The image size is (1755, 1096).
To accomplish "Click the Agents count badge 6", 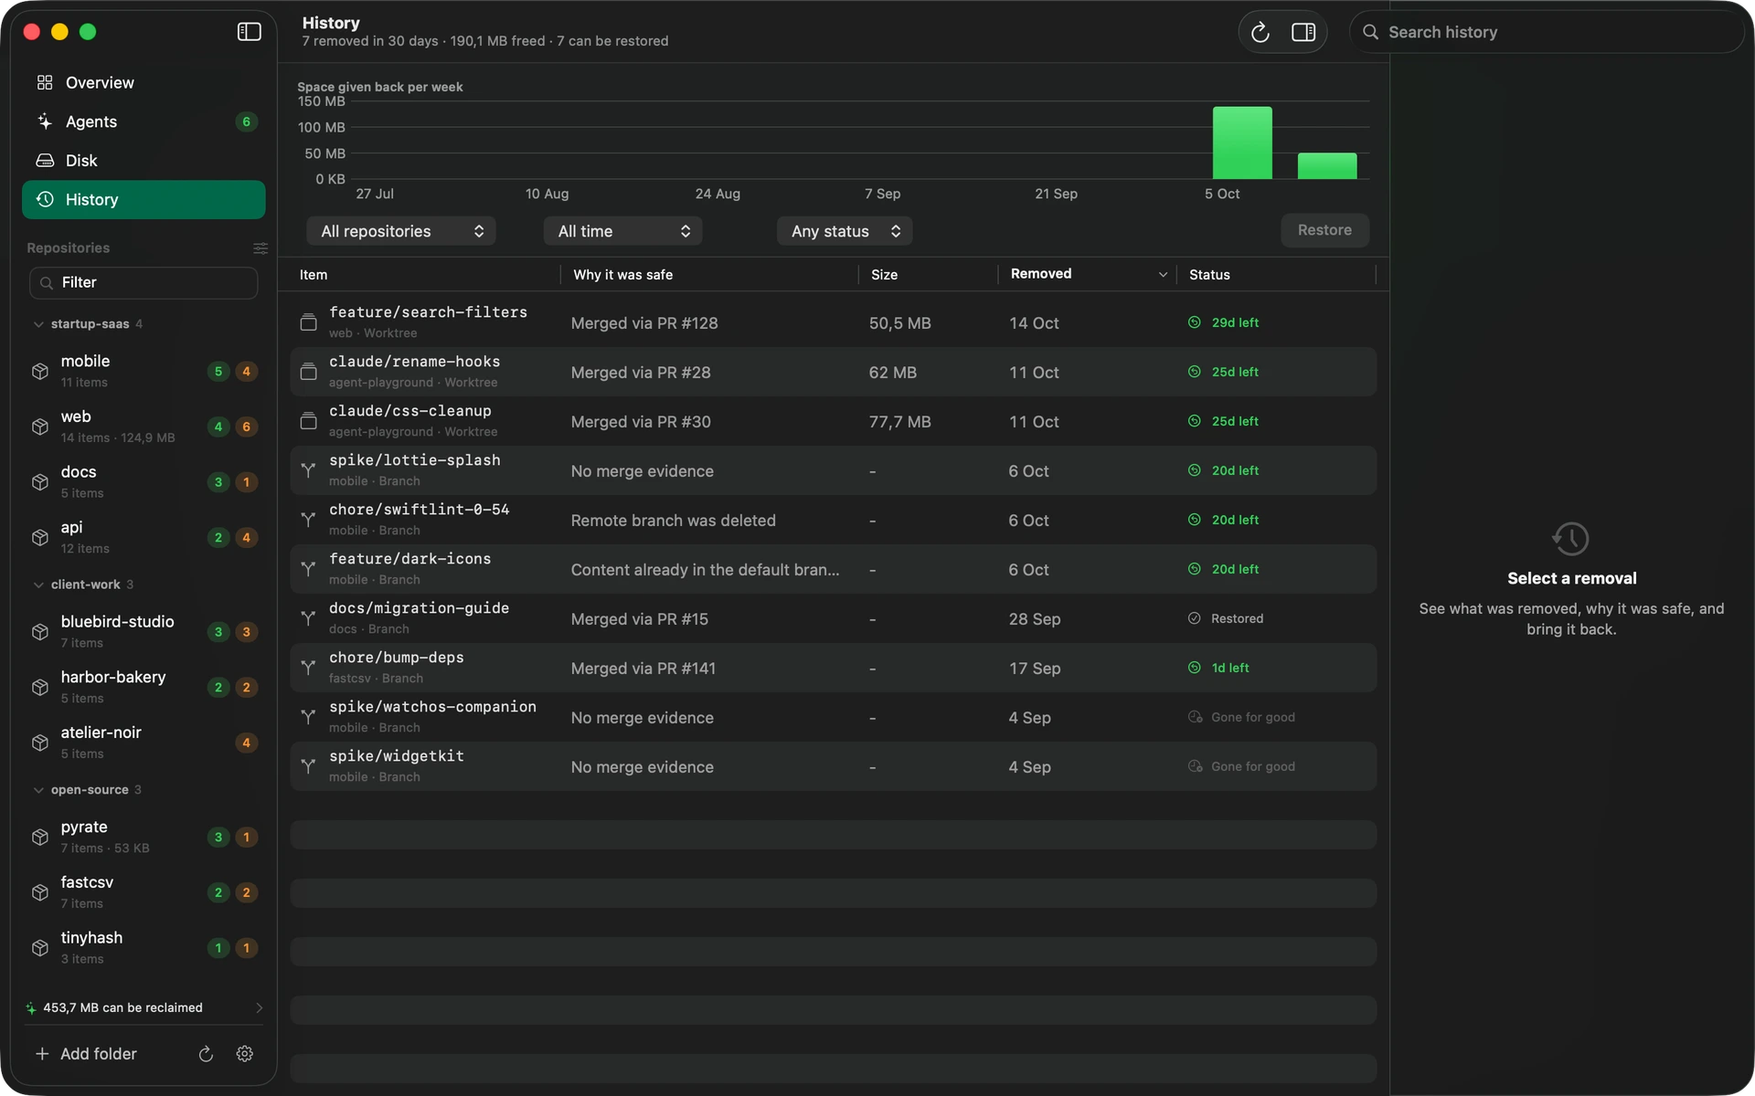I will 246,121.
